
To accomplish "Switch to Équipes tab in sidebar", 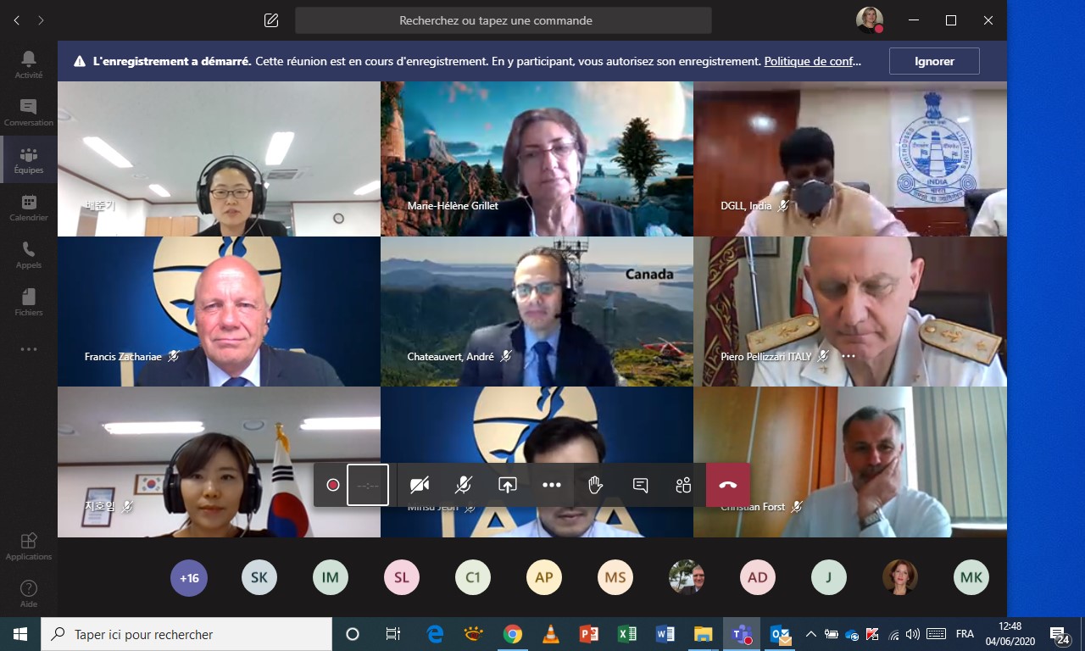I will [x=29, y=159].
